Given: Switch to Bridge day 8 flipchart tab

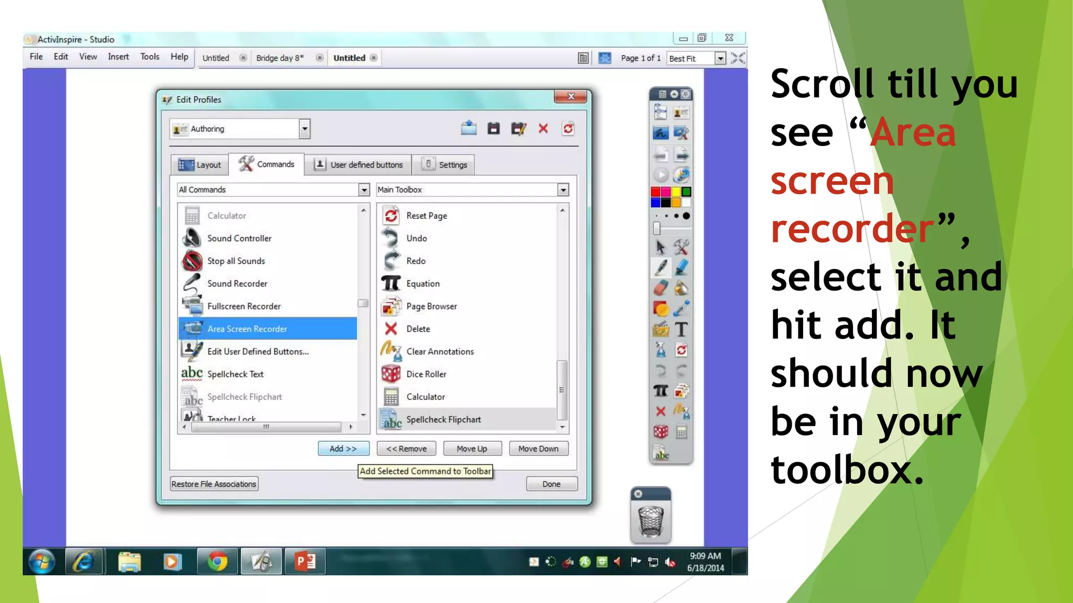Looking at the screenshot, I should click(x=280, y=58).
